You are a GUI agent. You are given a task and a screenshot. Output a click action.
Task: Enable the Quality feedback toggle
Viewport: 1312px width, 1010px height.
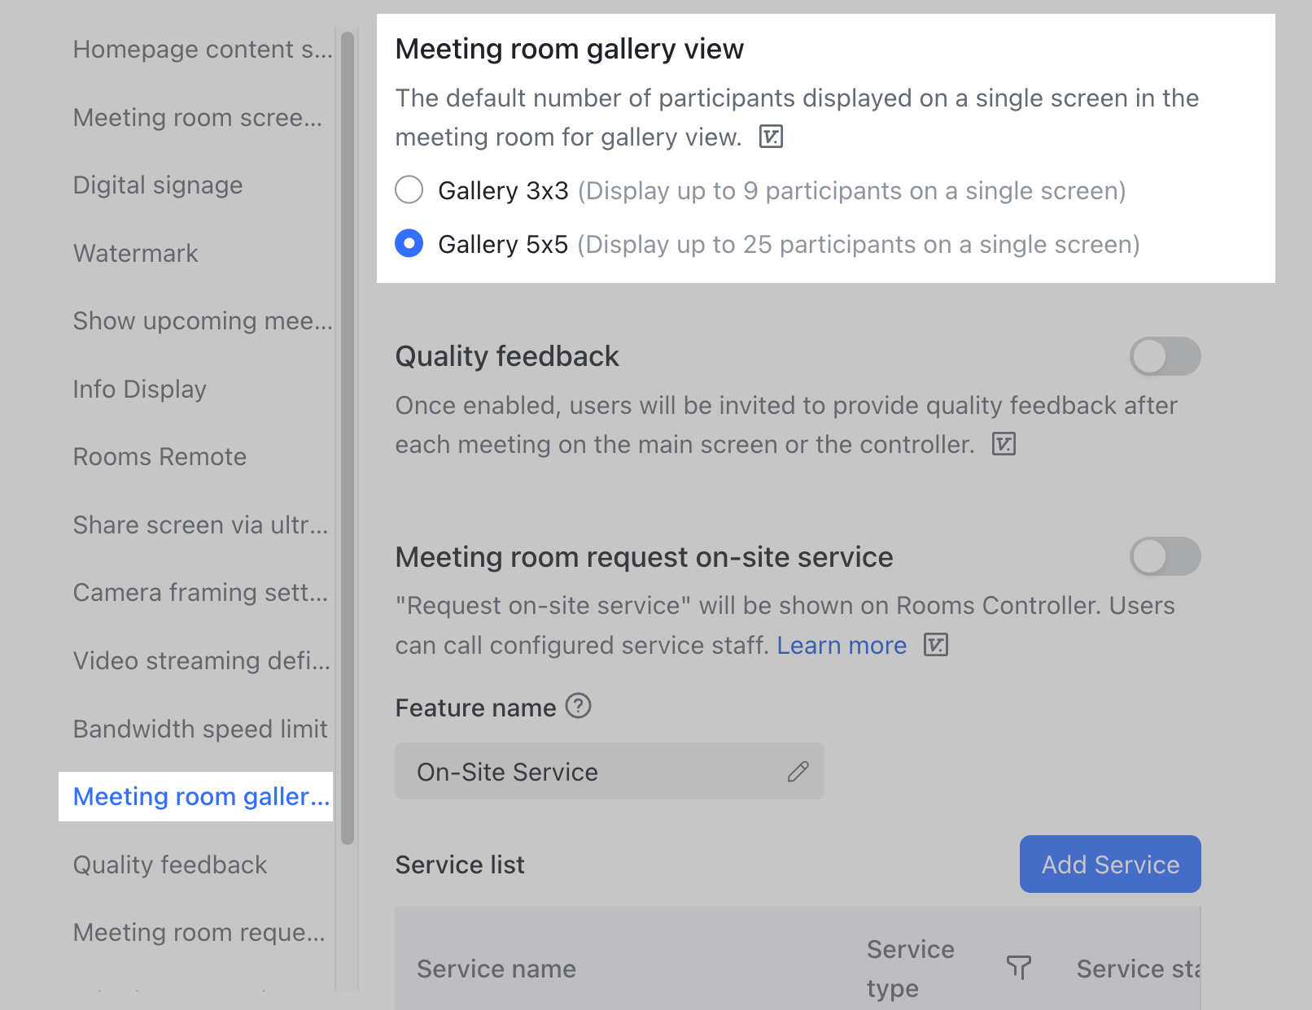(x=1165, y=356)
